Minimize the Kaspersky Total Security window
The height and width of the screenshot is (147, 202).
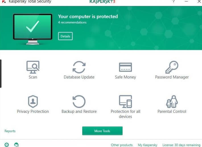click(x=186, y=1)
